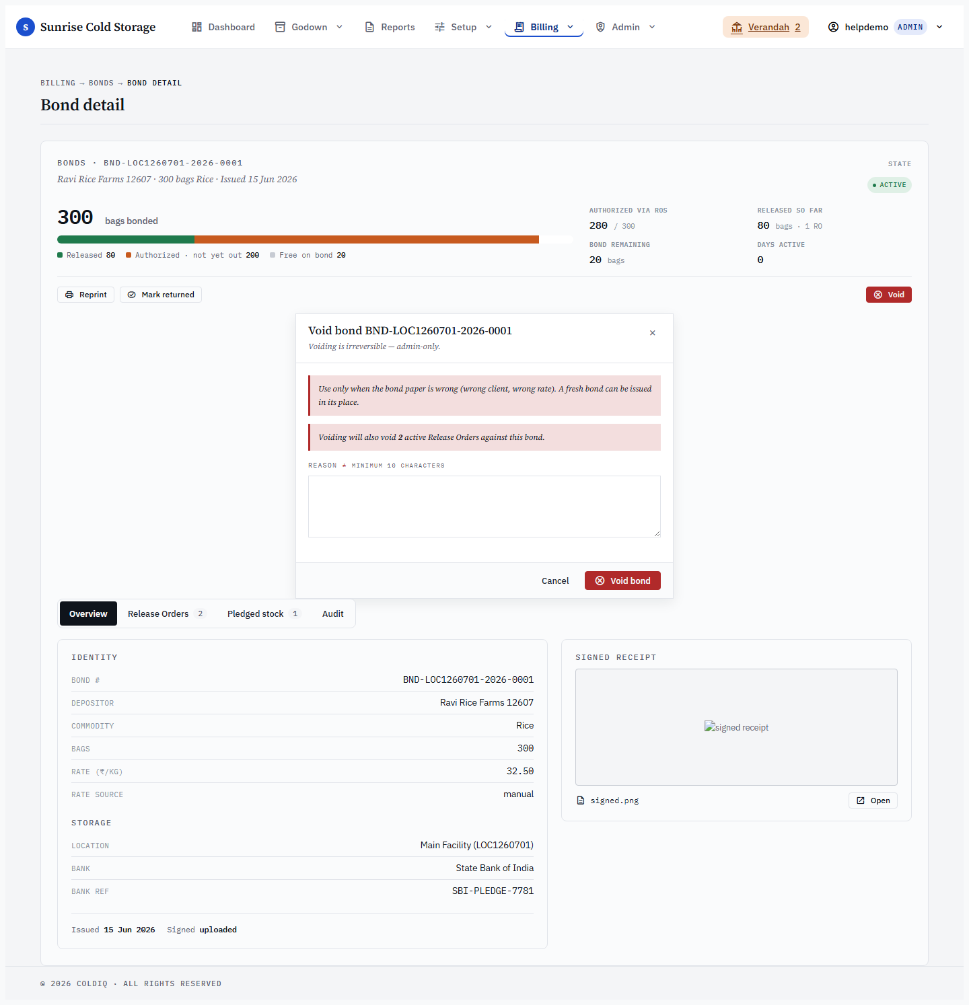Click the depositor value Ravi Rice Farms 12607
Screen dimensions: 969x1005
[x=487, y=702]
